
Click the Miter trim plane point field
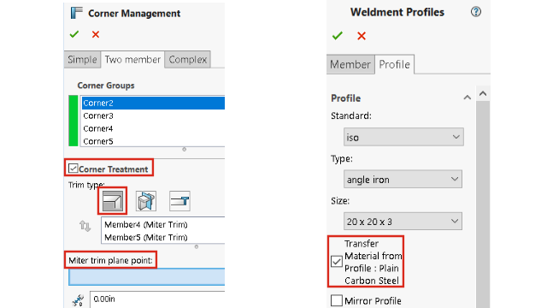(x=146, y=277)
